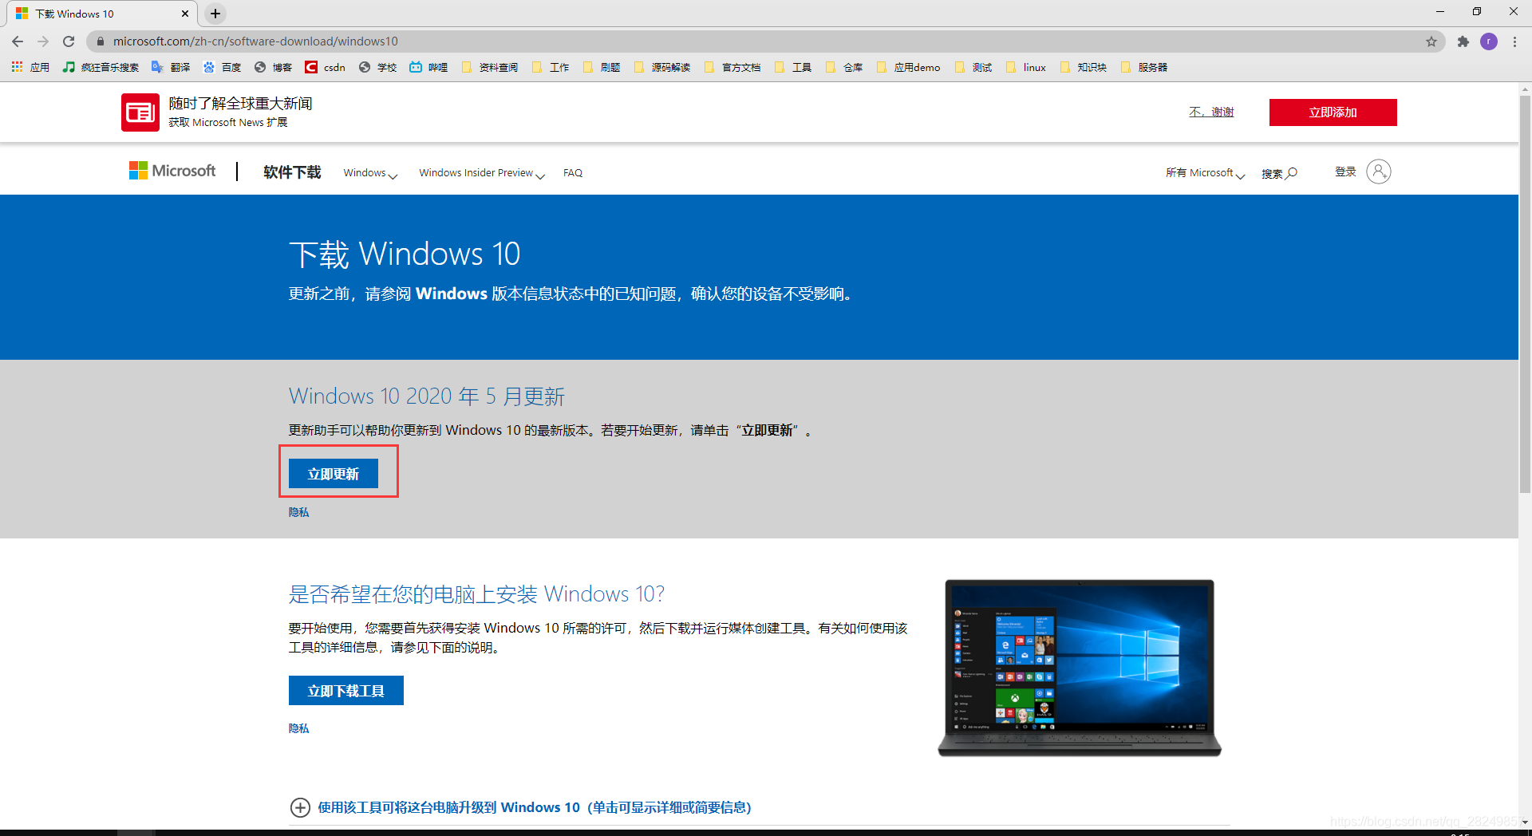This screenshot has height=836, width=1532.
Task: Open the csdn bookmark
Action: tap(325, 67)
